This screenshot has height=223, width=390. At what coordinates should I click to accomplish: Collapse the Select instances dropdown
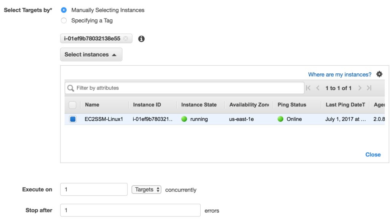91,55
